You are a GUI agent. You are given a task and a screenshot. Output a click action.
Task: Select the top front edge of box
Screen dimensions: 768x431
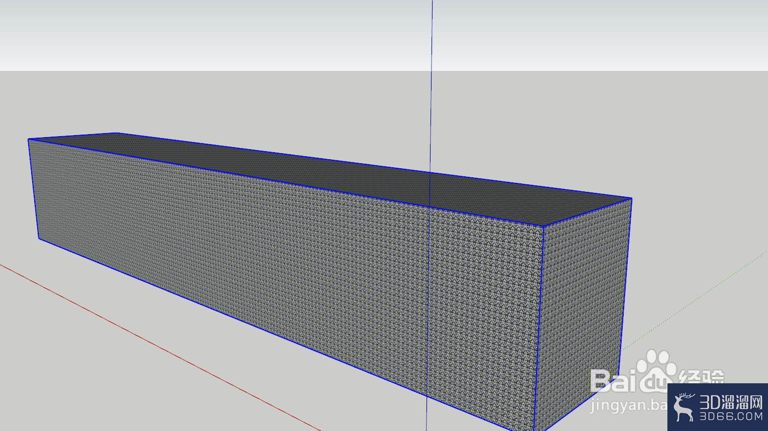(x=286, y=183)
